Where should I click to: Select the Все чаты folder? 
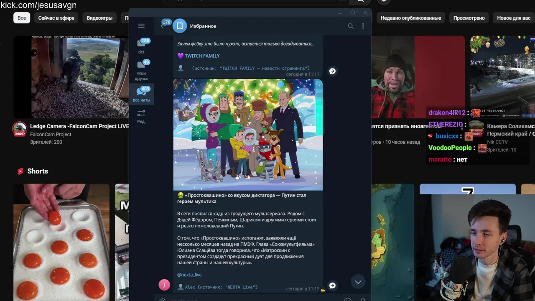141,94
